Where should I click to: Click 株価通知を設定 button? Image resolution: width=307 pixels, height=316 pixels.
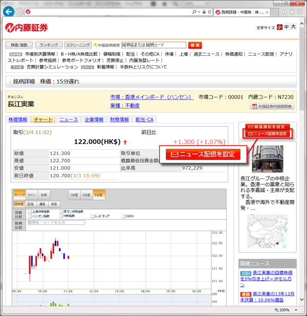click(x=268, y=127)
